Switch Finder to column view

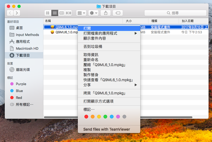tap(62, 13)
